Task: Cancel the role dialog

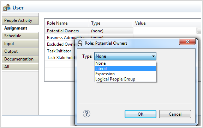Action: point(175,114)
